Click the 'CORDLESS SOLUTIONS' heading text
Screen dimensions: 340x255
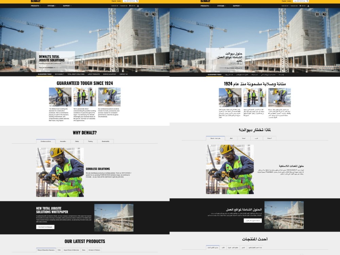click(98, 169)
